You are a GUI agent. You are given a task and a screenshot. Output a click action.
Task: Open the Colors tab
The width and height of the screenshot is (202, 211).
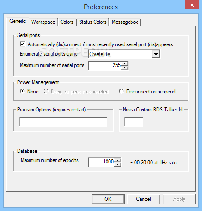tap(67, 22)
